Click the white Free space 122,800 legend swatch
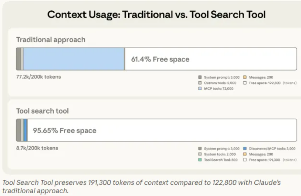Image resolution: width=301 pixels, height=196 pixels. coord(245,83)
